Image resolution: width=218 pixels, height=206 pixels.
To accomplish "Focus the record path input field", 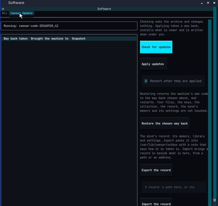I will click(x=174, y=187).
